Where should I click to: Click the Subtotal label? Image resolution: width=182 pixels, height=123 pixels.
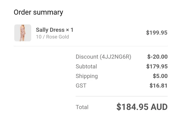click(86, 67)
